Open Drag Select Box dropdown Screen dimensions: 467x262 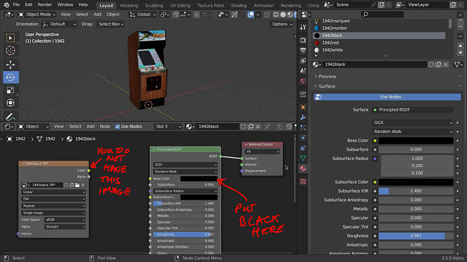(111, 24)
